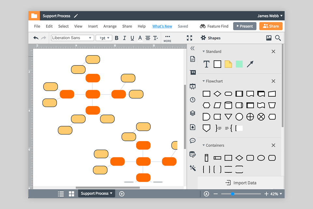Open the text options T dropdown
This screenshot has width=313, height=209.
(x=156, y=38)
